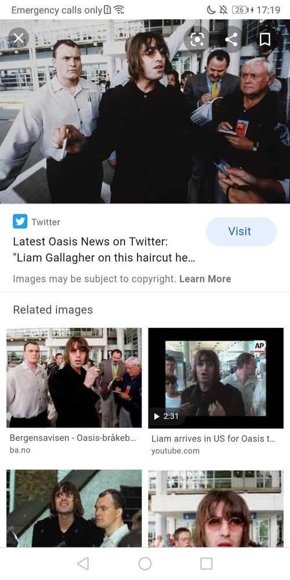This screenshot has height=580, width=290.
Task: Tap the Twitter source logo icon
Action: (x=20, y=222)
